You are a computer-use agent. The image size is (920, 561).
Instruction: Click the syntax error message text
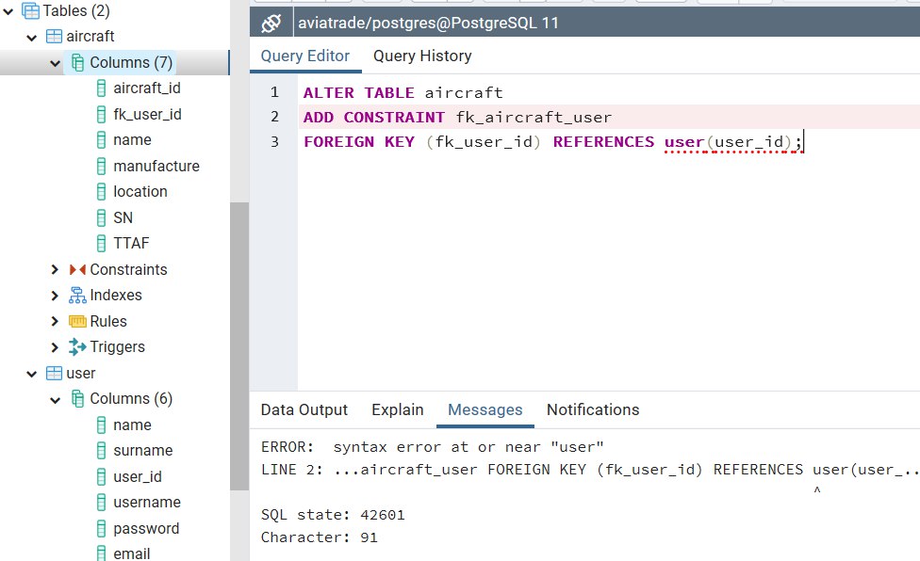click(433, 447)
